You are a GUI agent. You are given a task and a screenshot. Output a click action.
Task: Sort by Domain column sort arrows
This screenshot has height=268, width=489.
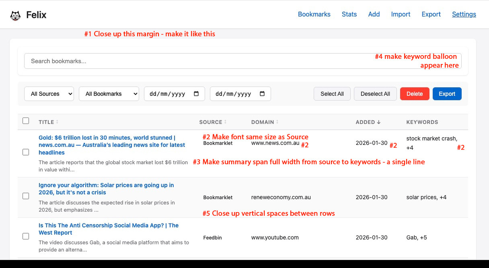(277, 122)
